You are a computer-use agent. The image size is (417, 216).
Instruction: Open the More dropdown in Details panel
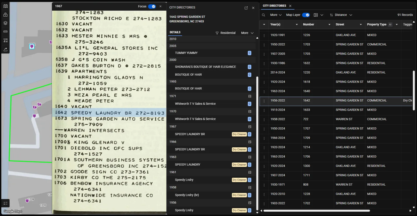coord(247,33)
